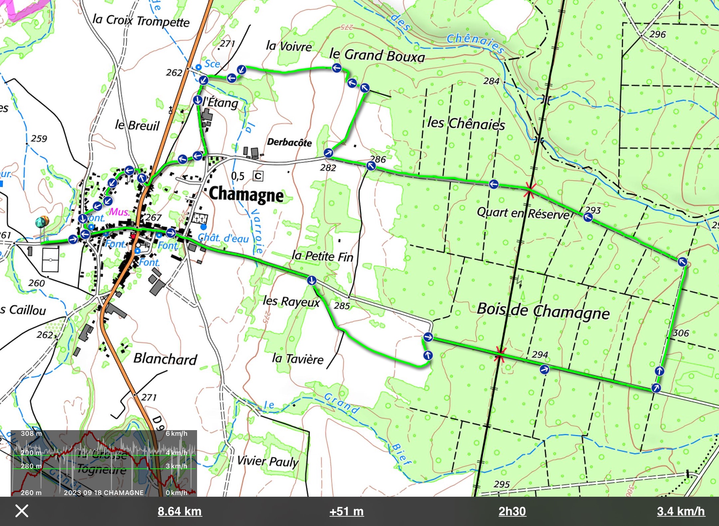This screenshot has height=526, width=719.
Task: Tap the direction arrow below Derbacôte label
Action: 328,153
